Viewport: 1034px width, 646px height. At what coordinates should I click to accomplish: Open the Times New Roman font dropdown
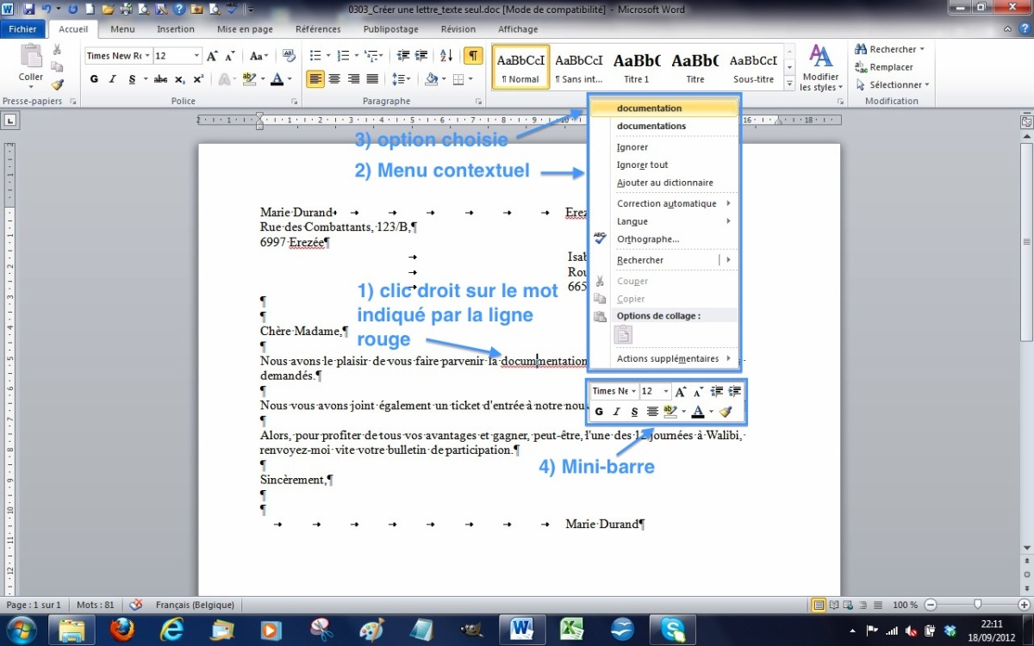click(147, 56)
